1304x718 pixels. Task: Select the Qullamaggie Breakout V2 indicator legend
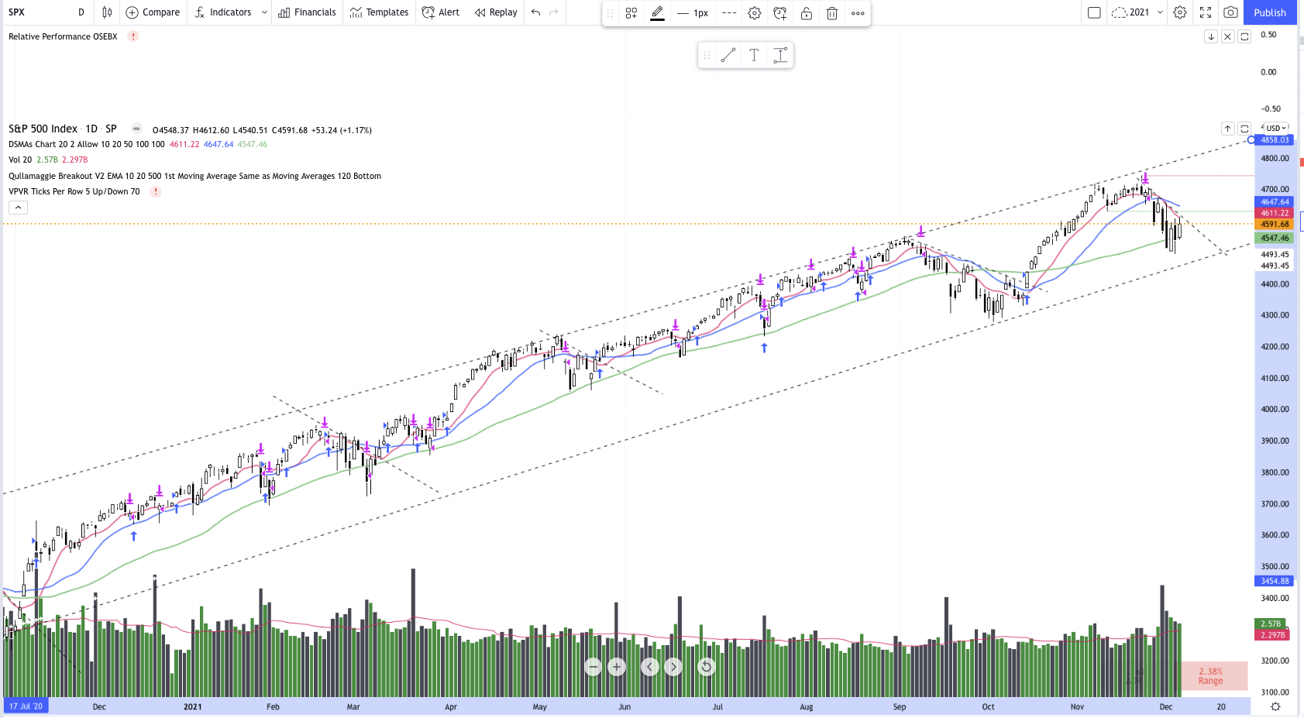[x=194, y=176]
